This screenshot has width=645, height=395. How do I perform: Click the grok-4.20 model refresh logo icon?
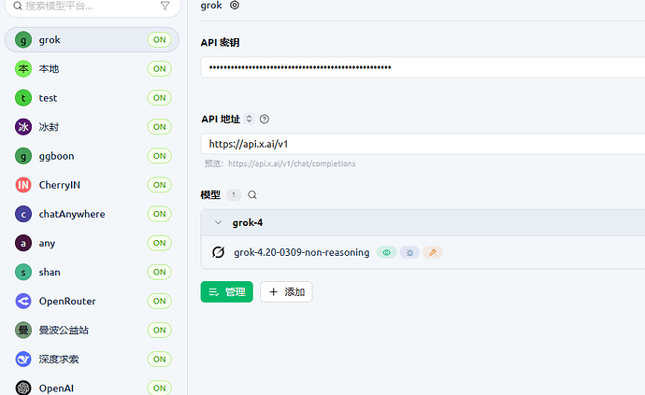[218, 252]
